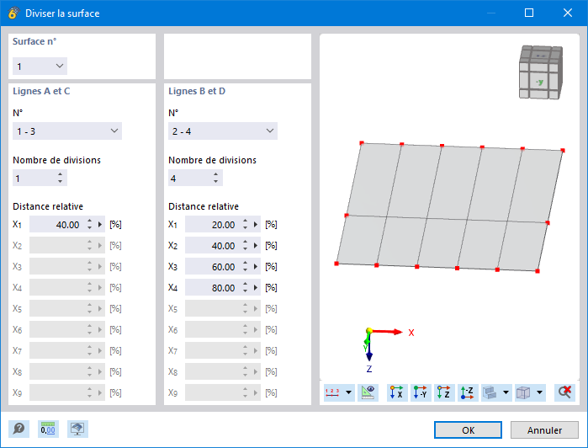Click the X3 60.00 field
This screenshot has height=448, width=588.
pyautogui.click(x=213, y=267)
